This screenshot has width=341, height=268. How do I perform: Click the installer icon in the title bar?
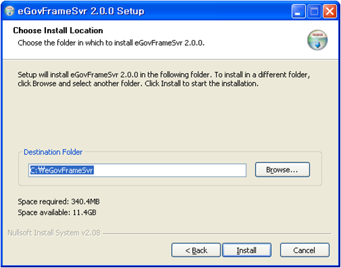coord(9,11)
